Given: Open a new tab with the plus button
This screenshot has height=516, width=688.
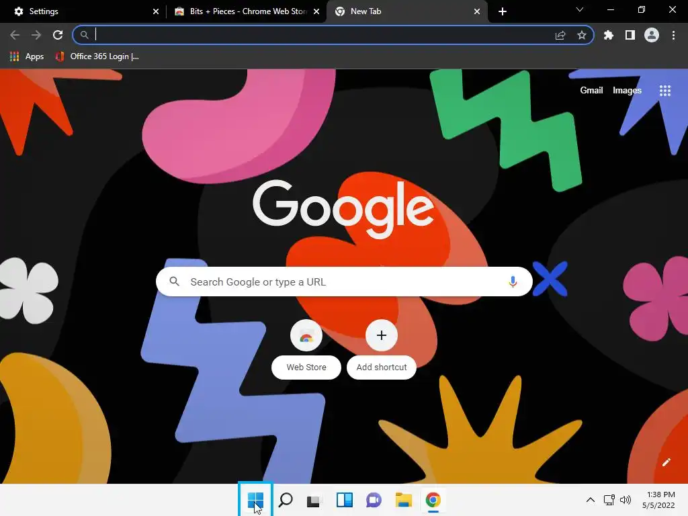Looking at the screenshot, I should (x=503, y=11).
